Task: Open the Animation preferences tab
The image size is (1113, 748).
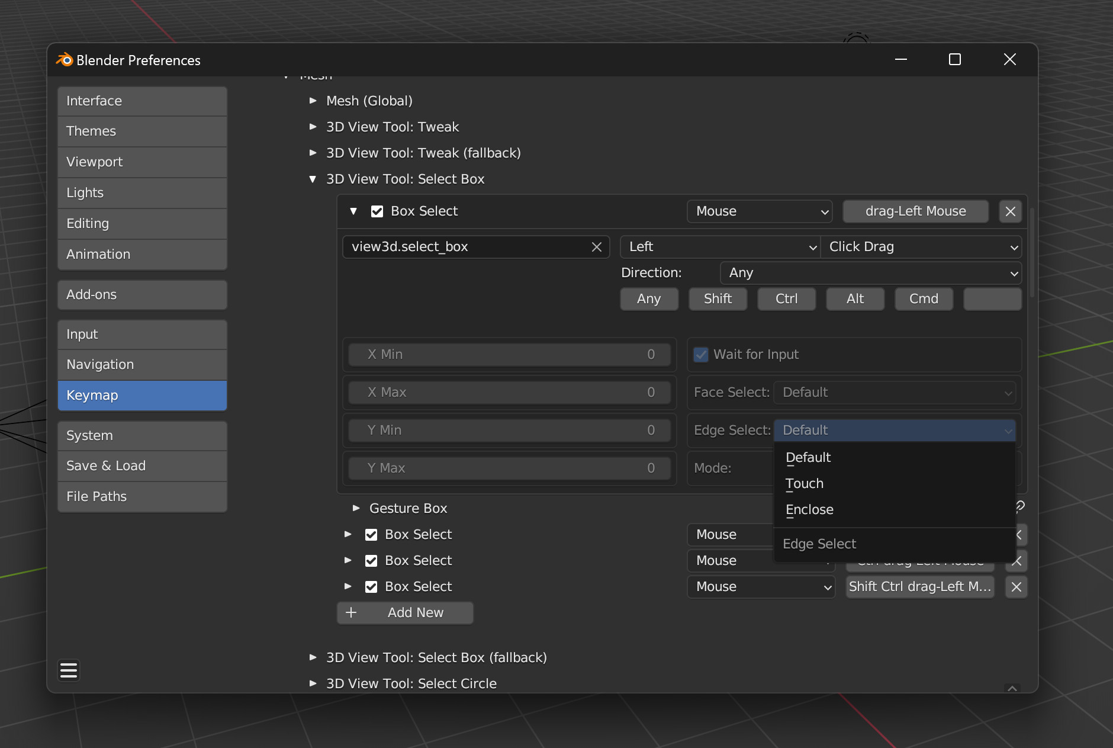Action: pyautogui.click(x=142, y=255)
